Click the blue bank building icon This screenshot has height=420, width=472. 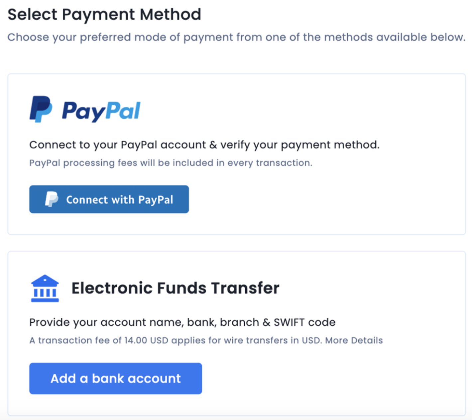pos(45,288)
